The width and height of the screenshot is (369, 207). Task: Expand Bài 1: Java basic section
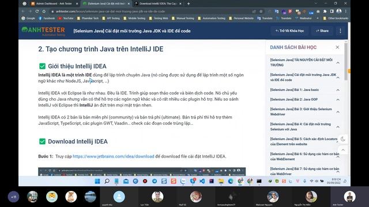[338, 90]
